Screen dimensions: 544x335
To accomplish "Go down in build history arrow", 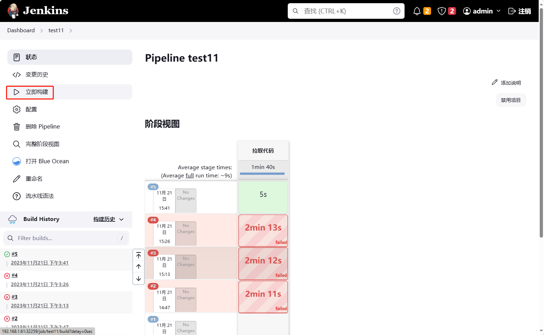I will click(139, 279).
